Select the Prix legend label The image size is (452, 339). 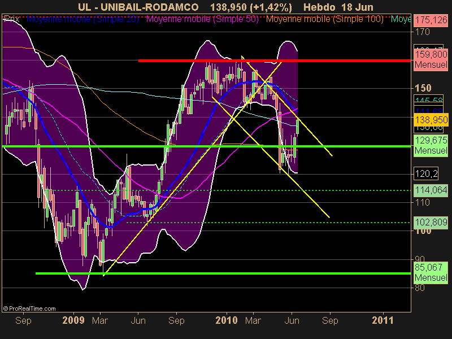(x=12, y=19)
